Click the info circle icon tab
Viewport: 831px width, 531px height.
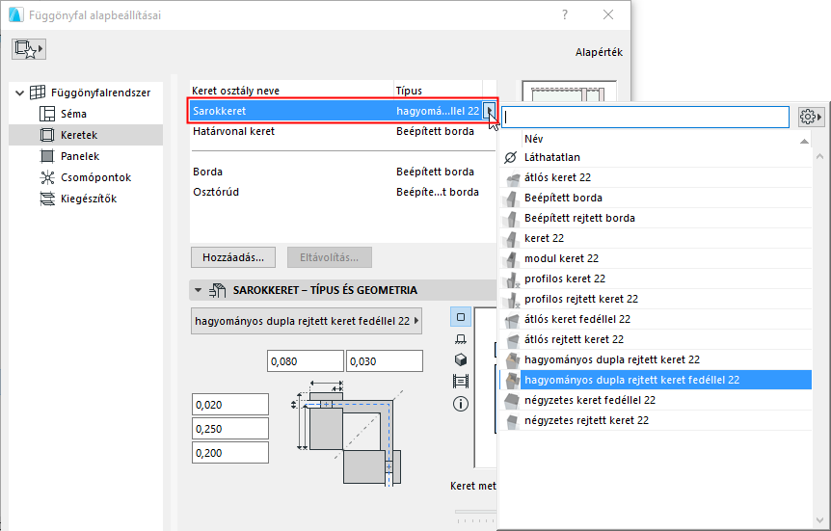[x=460, y=403]
